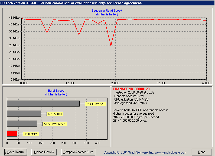215x156 pixels.
Task: Click the TRANSCEND 20080128 drive title
Action: pos(131,89)
